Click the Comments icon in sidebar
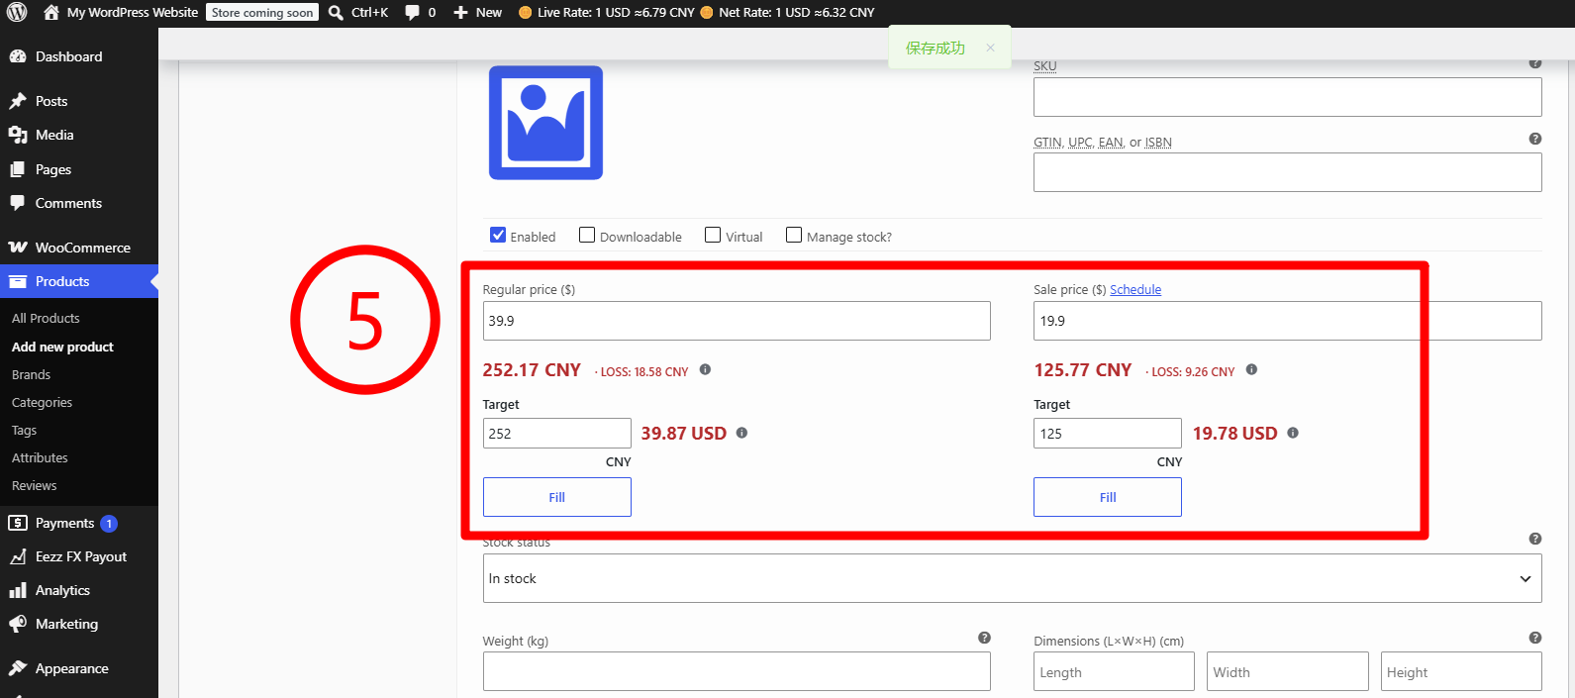Image resolution: width=1575 pixels, height=698 pixels. [18, 203]
